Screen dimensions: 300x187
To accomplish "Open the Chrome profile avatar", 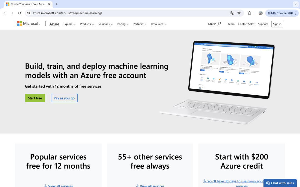I will (x=260, y=13).
